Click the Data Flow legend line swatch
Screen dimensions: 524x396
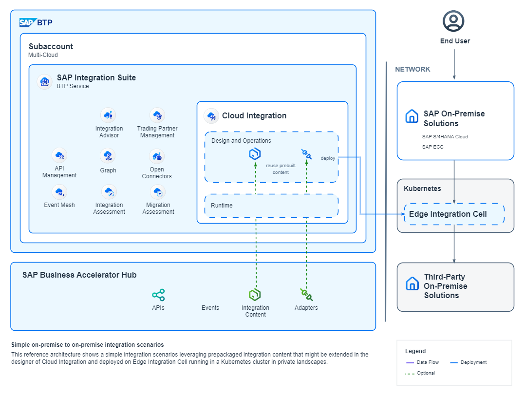(409, 362)
